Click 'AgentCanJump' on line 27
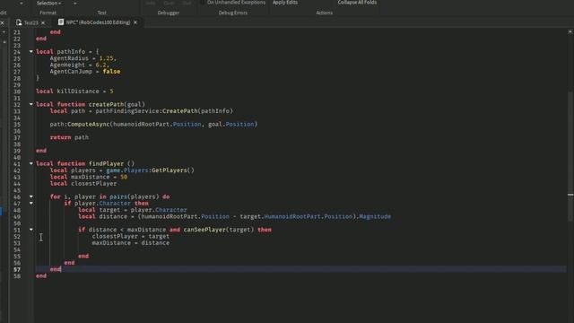Screen dimensions: 574x323 point(71,72)
